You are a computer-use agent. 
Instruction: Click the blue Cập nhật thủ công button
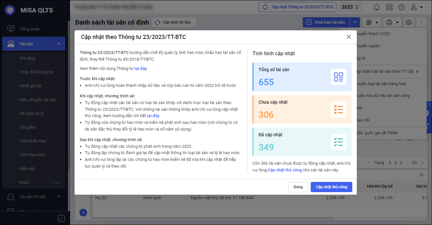click(x=332, y=187)
